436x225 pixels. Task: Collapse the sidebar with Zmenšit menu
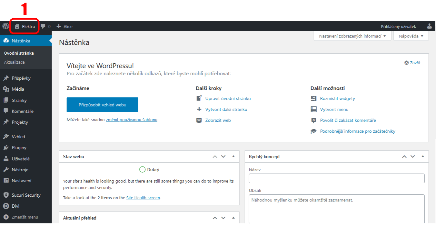[x=25, y=217]
